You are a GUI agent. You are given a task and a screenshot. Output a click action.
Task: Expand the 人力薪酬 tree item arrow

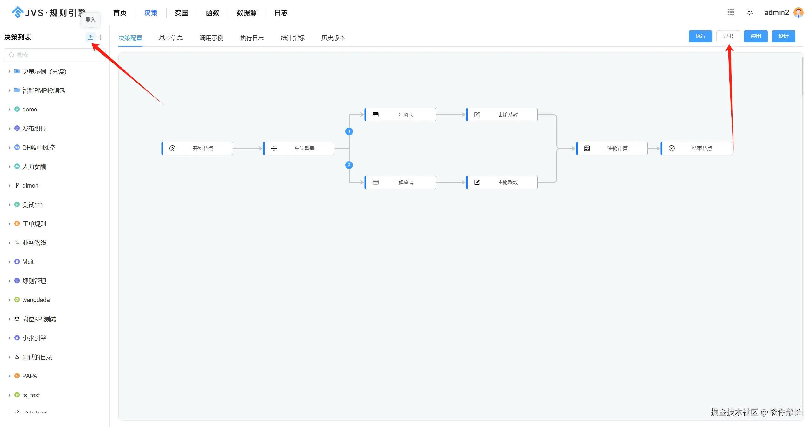(10, 167)
